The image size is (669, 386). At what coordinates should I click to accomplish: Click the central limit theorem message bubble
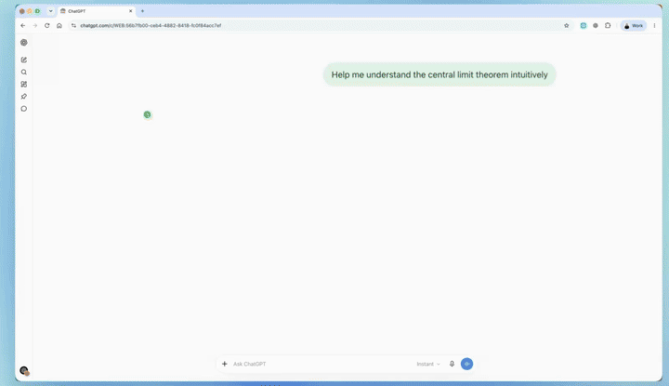click(439, 74)
